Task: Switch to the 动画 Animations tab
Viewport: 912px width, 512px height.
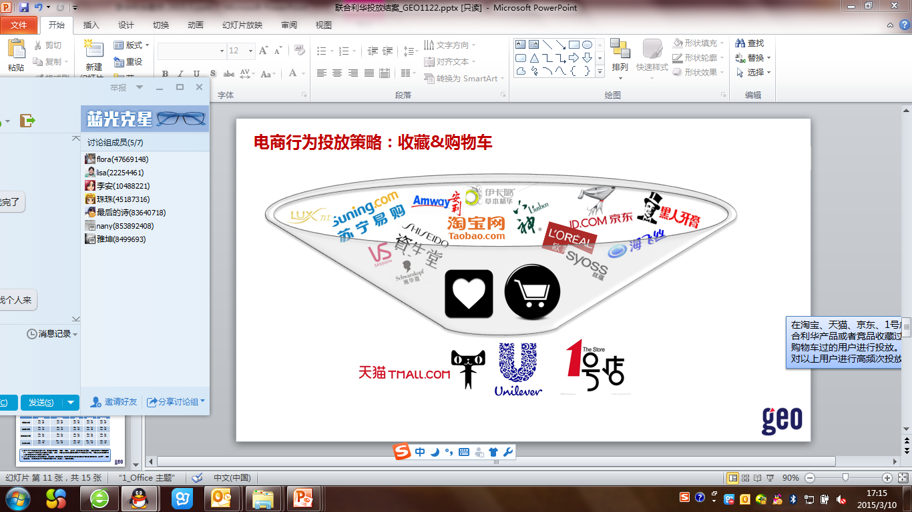Action: [x=196, y=25]
